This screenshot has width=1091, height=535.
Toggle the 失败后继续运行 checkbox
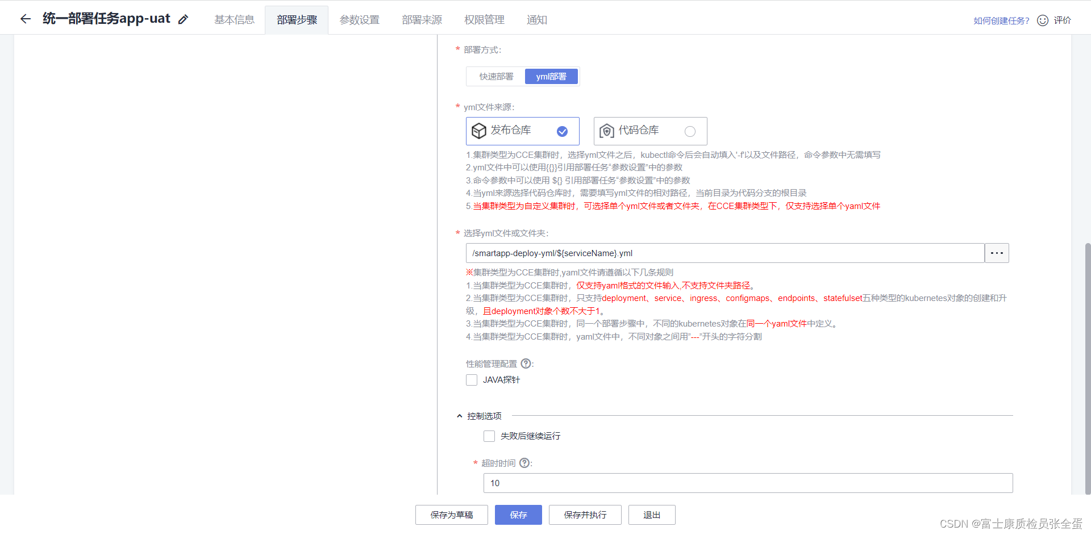point(489,436)
